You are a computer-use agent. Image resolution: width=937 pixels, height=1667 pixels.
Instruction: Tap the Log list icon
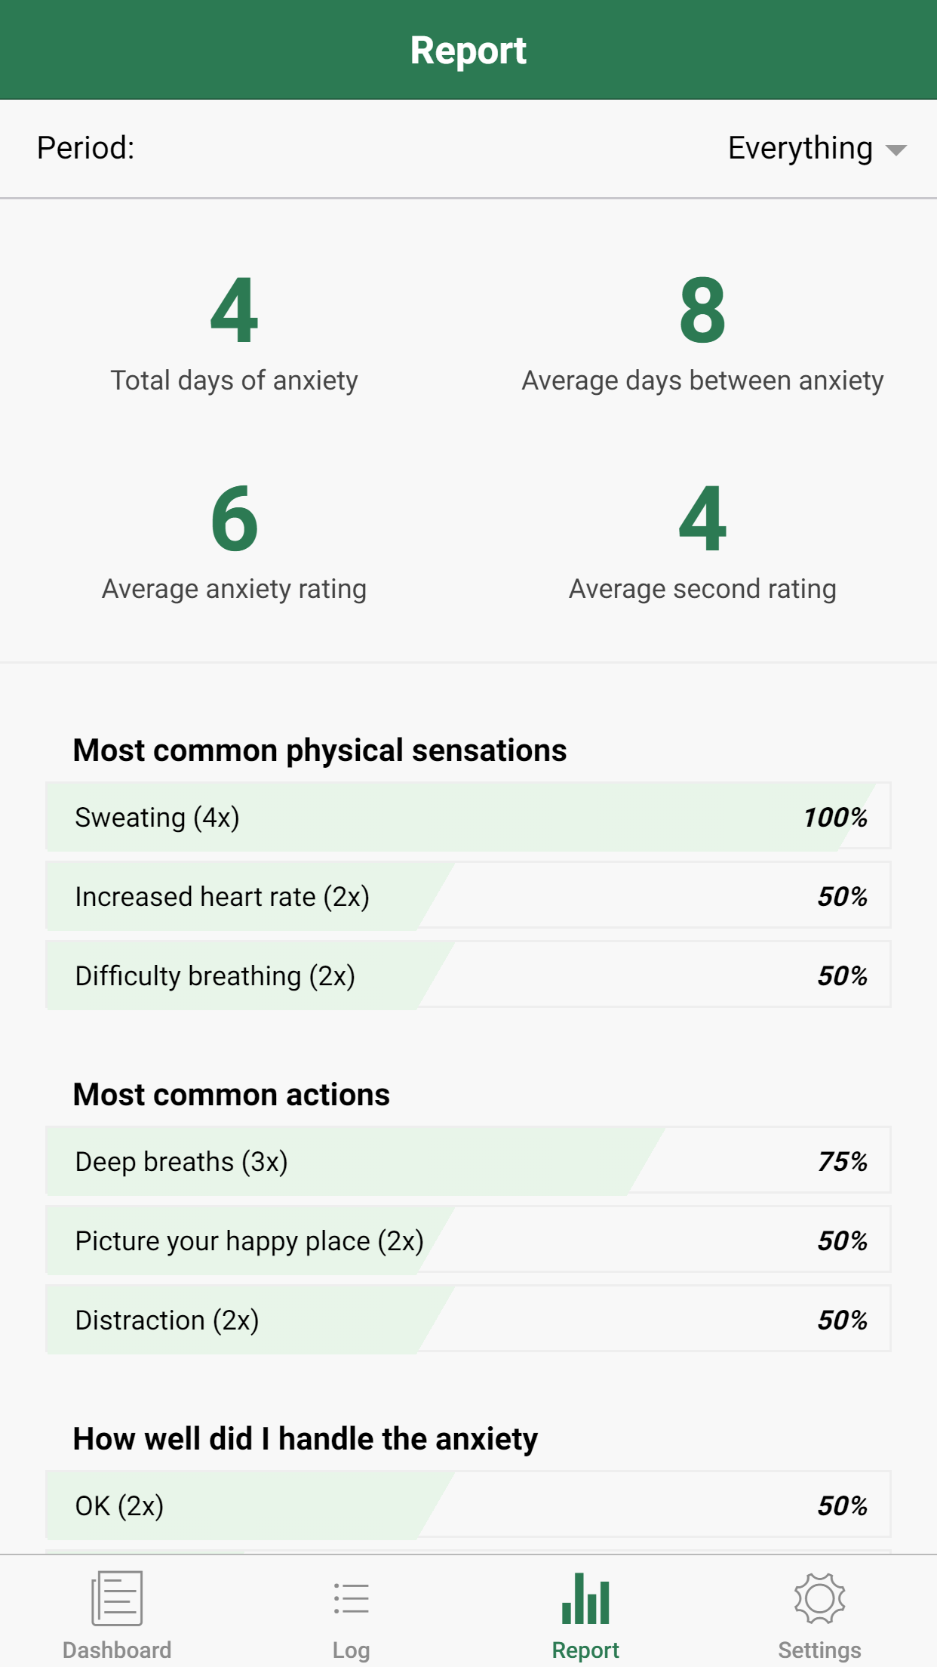tap(351, 1598)
